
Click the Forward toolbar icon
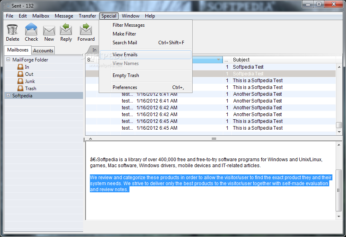86,29
